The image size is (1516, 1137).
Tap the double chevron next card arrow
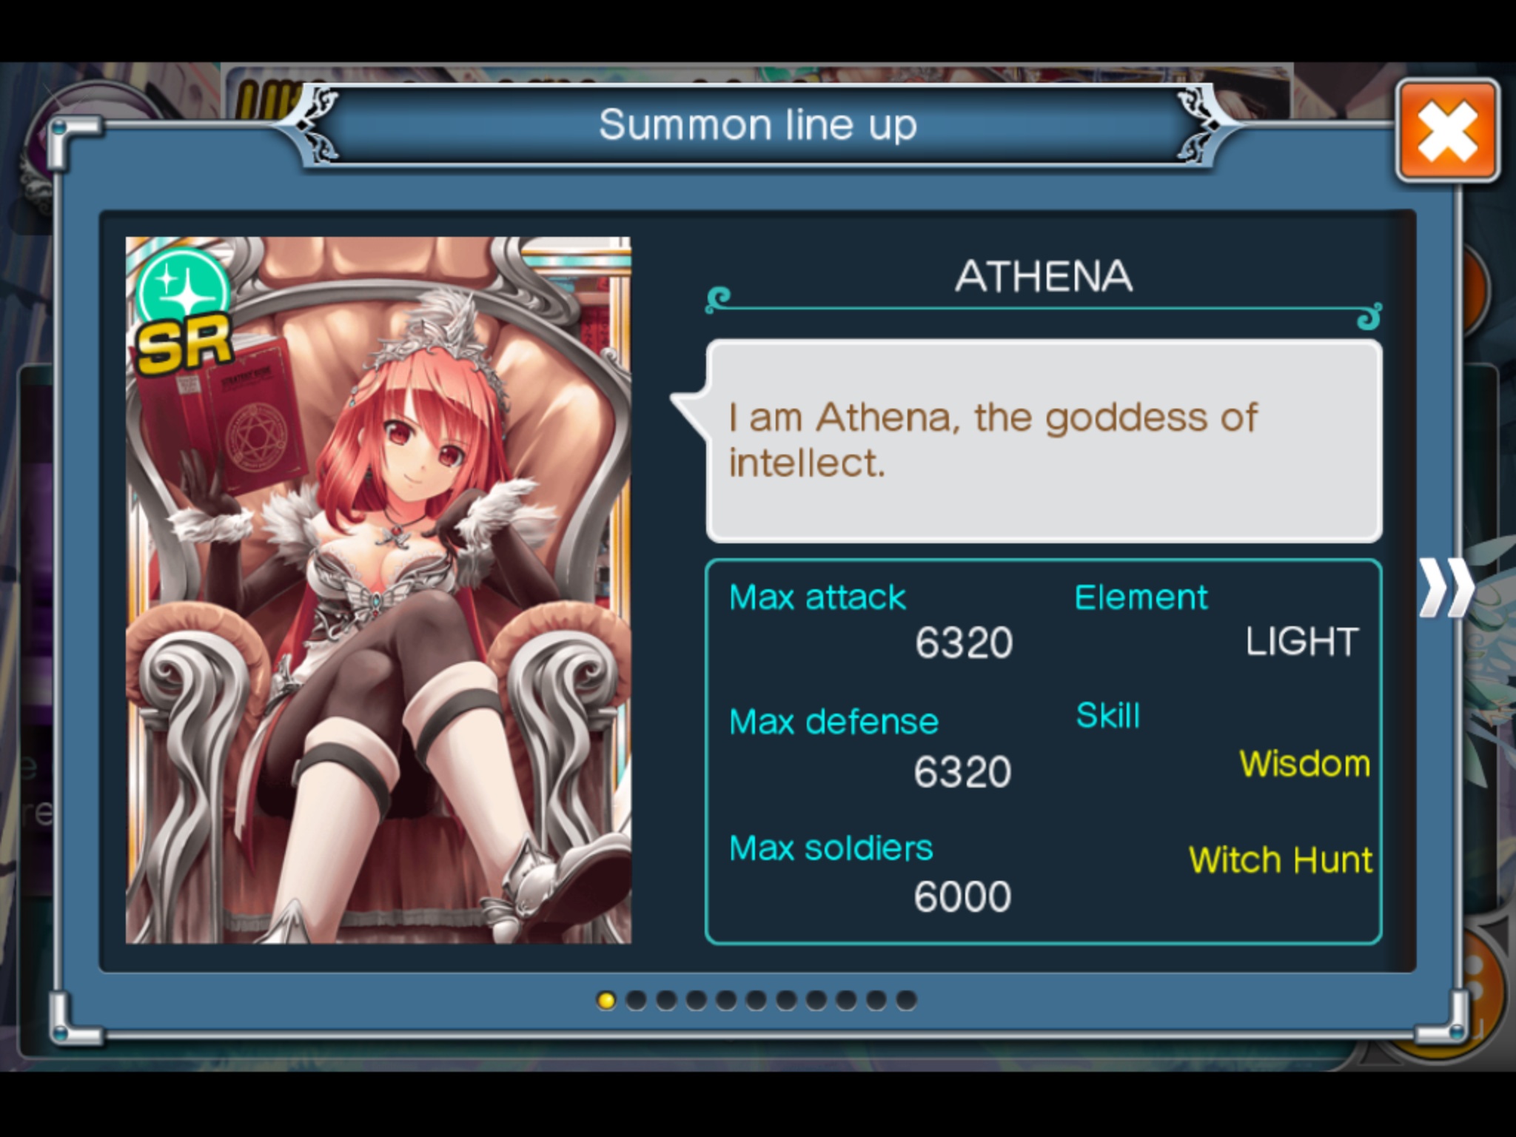pyautogui.click(x=1446, y=588)
